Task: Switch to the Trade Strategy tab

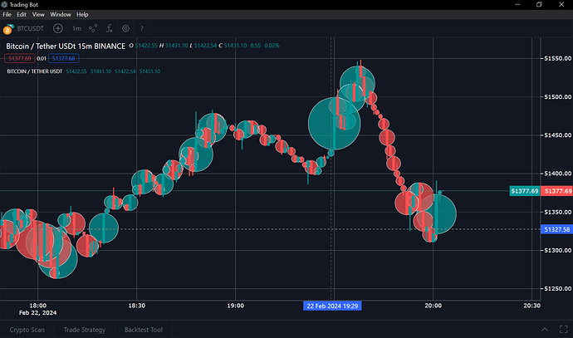Action: [x=85, y=330]
